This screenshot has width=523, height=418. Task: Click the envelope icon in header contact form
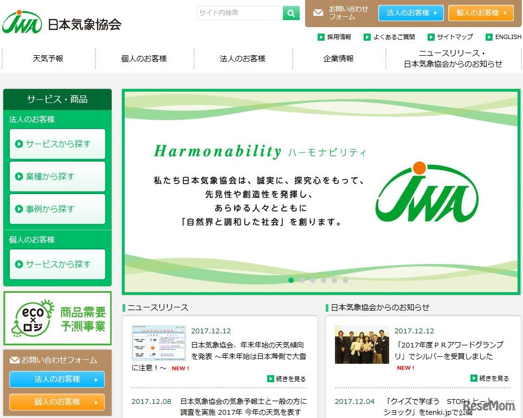(x=318, y=12)
